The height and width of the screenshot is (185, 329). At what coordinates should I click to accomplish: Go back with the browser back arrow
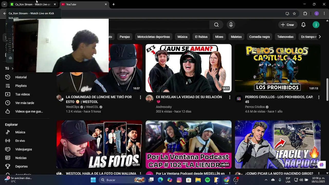pyautogui.click(x=4, y=13)
